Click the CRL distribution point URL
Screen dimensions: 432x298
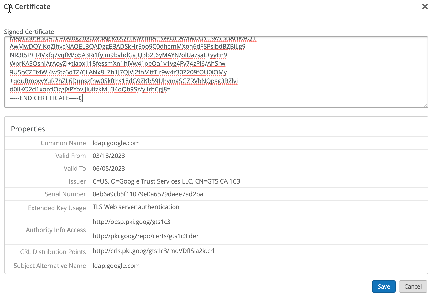(x=153, y=251)
